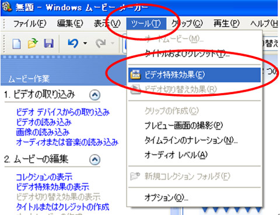Click the ツール(T) menu
The image size is (280, 215).
click(146, 24)
